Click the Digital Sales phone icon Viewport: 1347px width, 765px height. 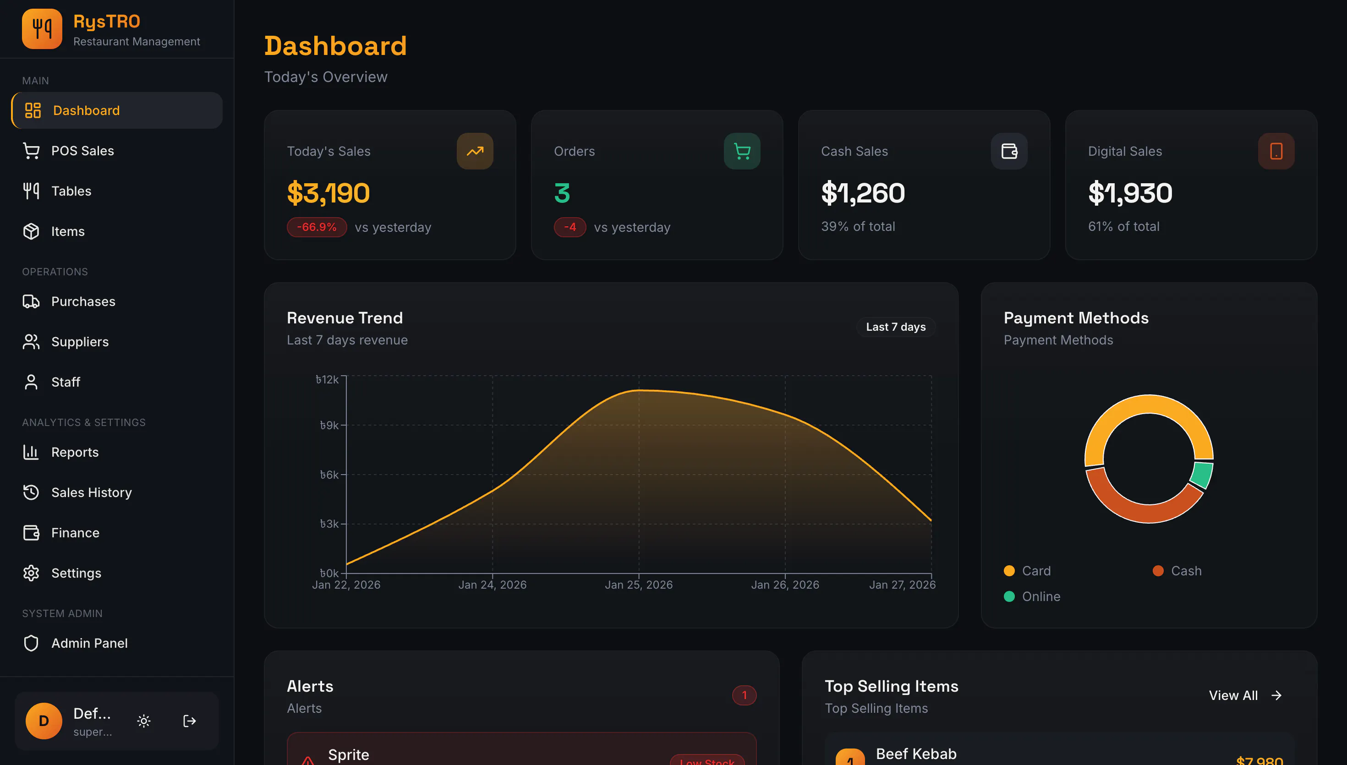coord(1276,151)
